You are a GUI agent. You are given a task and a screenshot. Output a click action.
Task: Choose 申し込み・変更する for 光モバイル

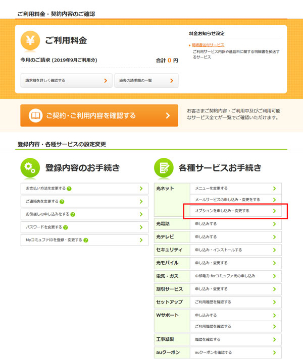point(236,263)
